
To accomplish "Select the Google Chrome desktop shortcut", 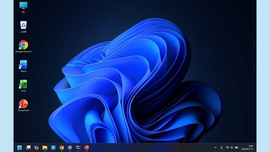I will point(24,46).
